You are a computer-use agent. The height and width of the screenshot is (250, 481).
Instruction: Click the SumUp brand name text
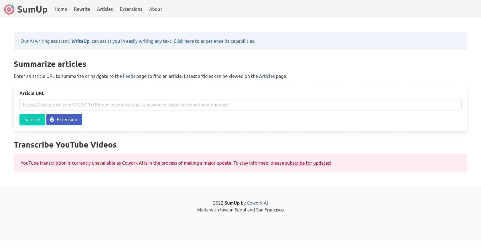tap(32, 9)
